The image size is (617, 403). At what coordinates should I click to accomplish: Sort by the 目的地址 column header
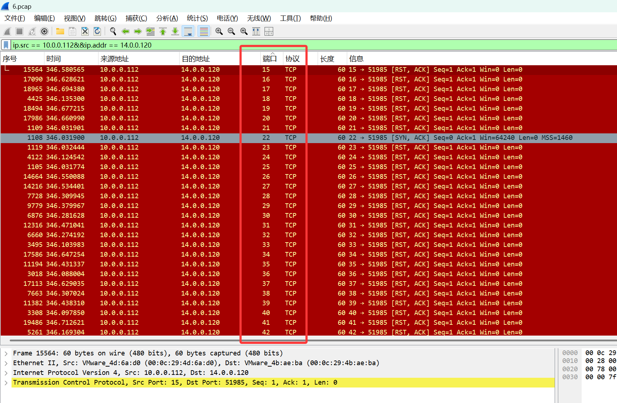[219, 59]
